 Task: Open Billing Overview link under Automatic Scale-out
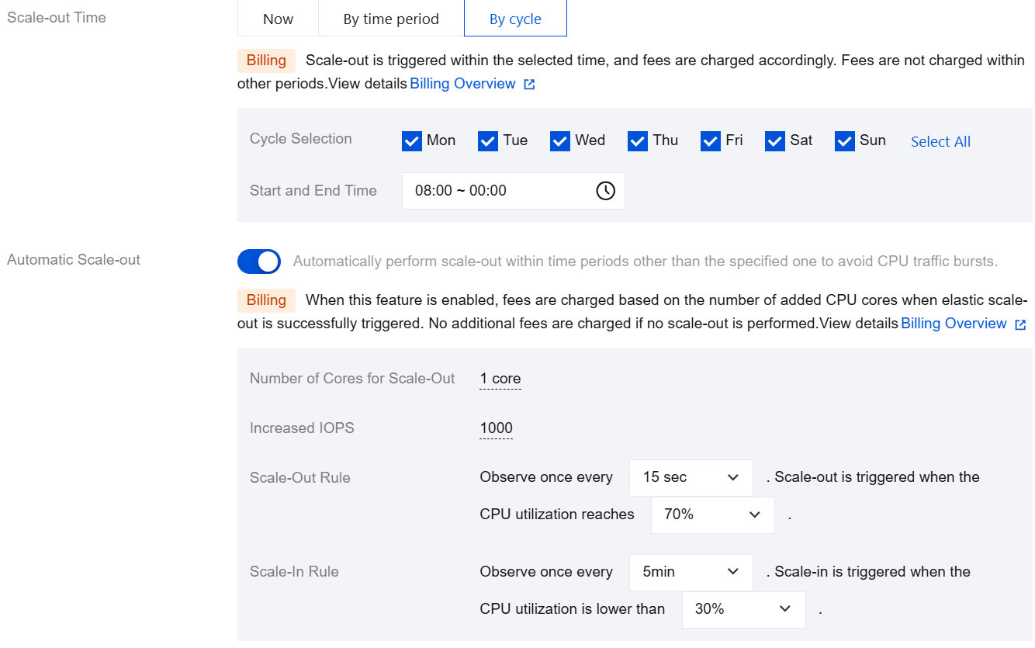tap(954, 324)
